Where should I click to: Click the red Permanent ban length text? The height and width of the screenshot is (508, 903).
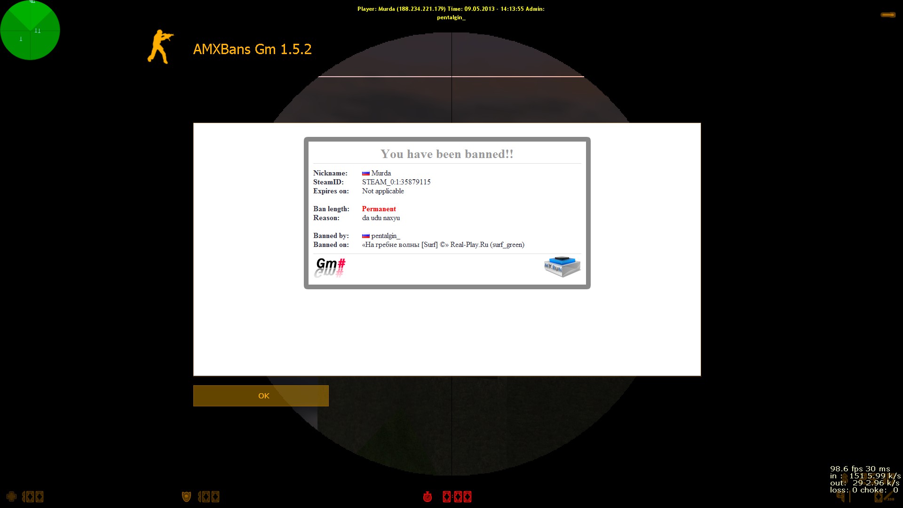point(379,209)
